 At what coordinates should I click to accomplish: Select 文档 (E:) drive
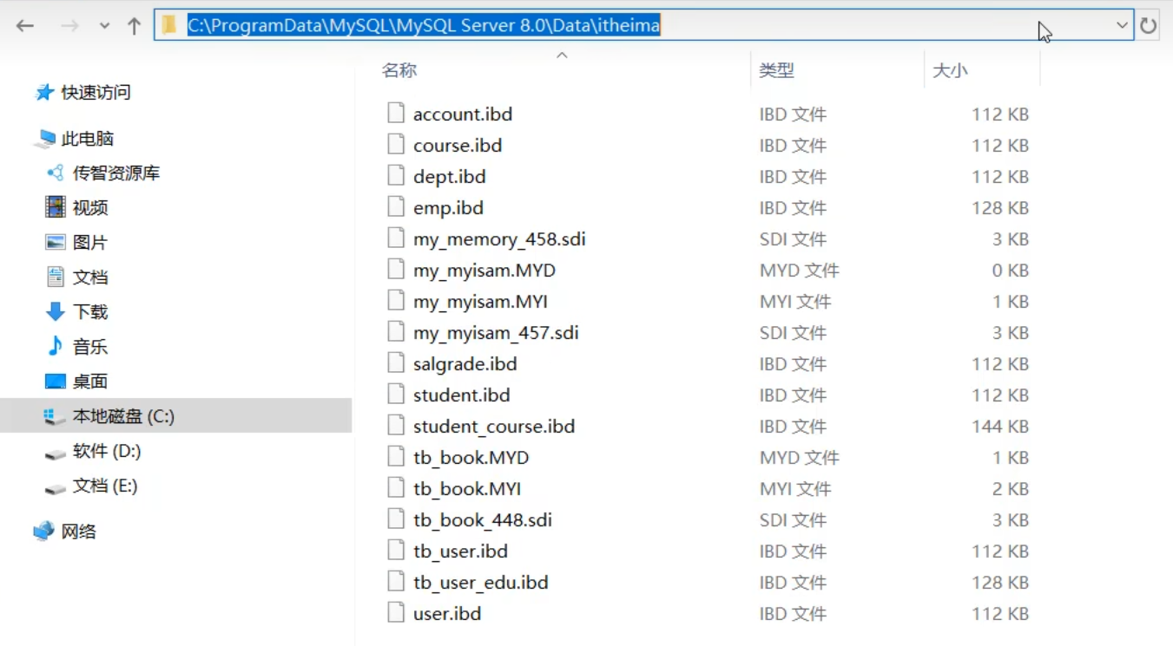91,486
